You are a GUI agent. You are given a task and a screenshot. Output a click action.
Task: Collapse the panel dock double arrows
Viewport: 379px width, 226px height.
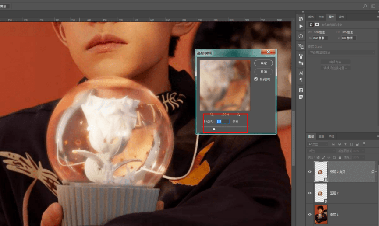pos(303,12)
